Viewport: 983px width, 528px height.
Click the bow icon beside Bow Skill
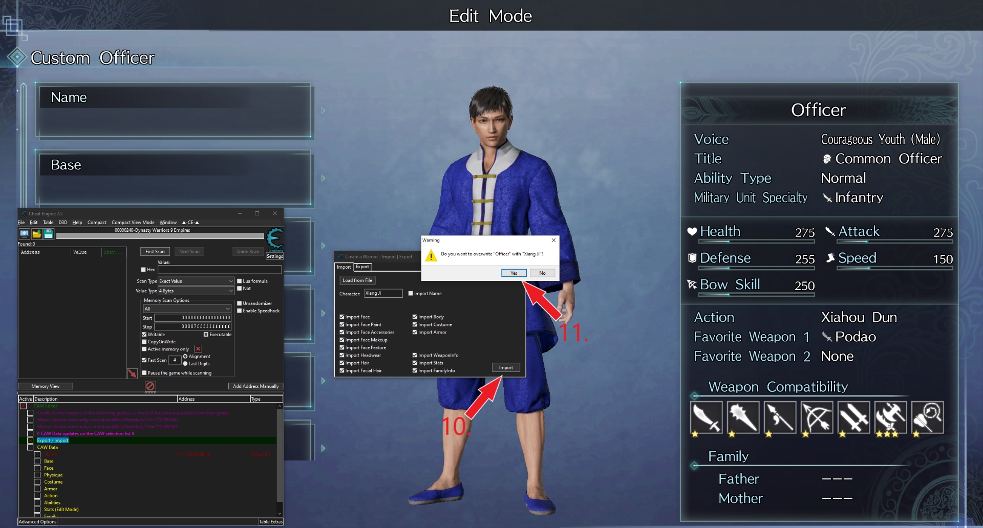[x=692, y=284]
